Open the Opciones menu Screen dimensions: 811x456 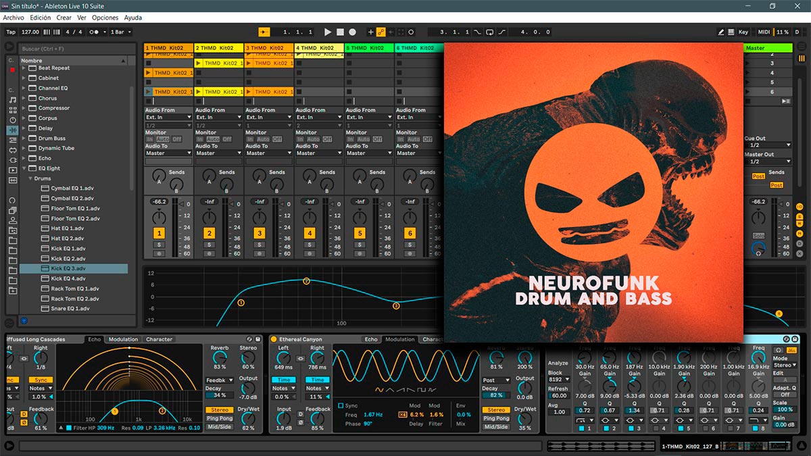coord(105,18)
